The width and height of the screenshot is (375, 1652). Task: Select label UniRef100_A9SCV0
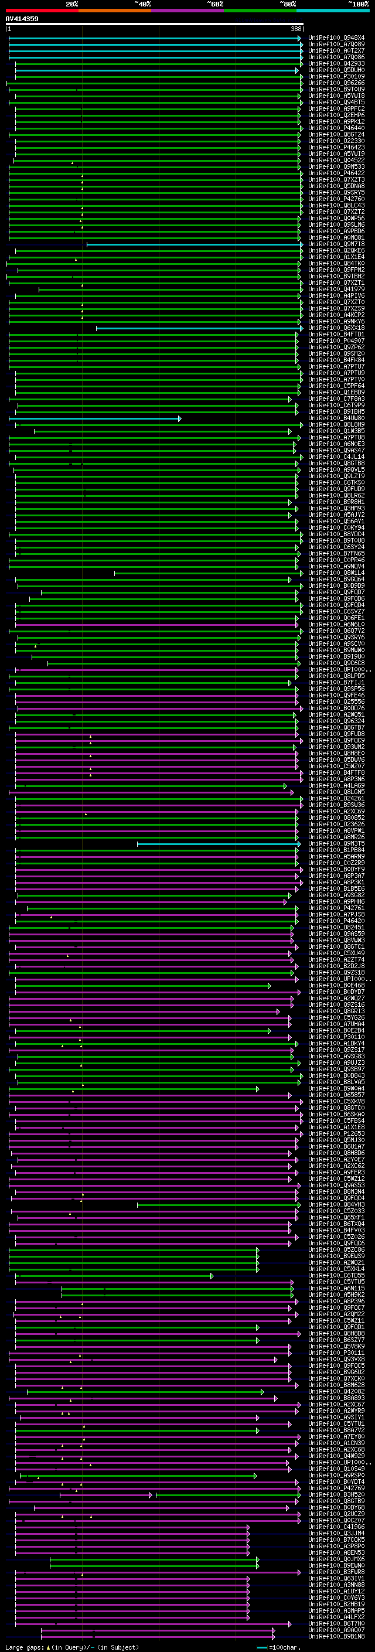pyautogui.click(x=336, y=644)
